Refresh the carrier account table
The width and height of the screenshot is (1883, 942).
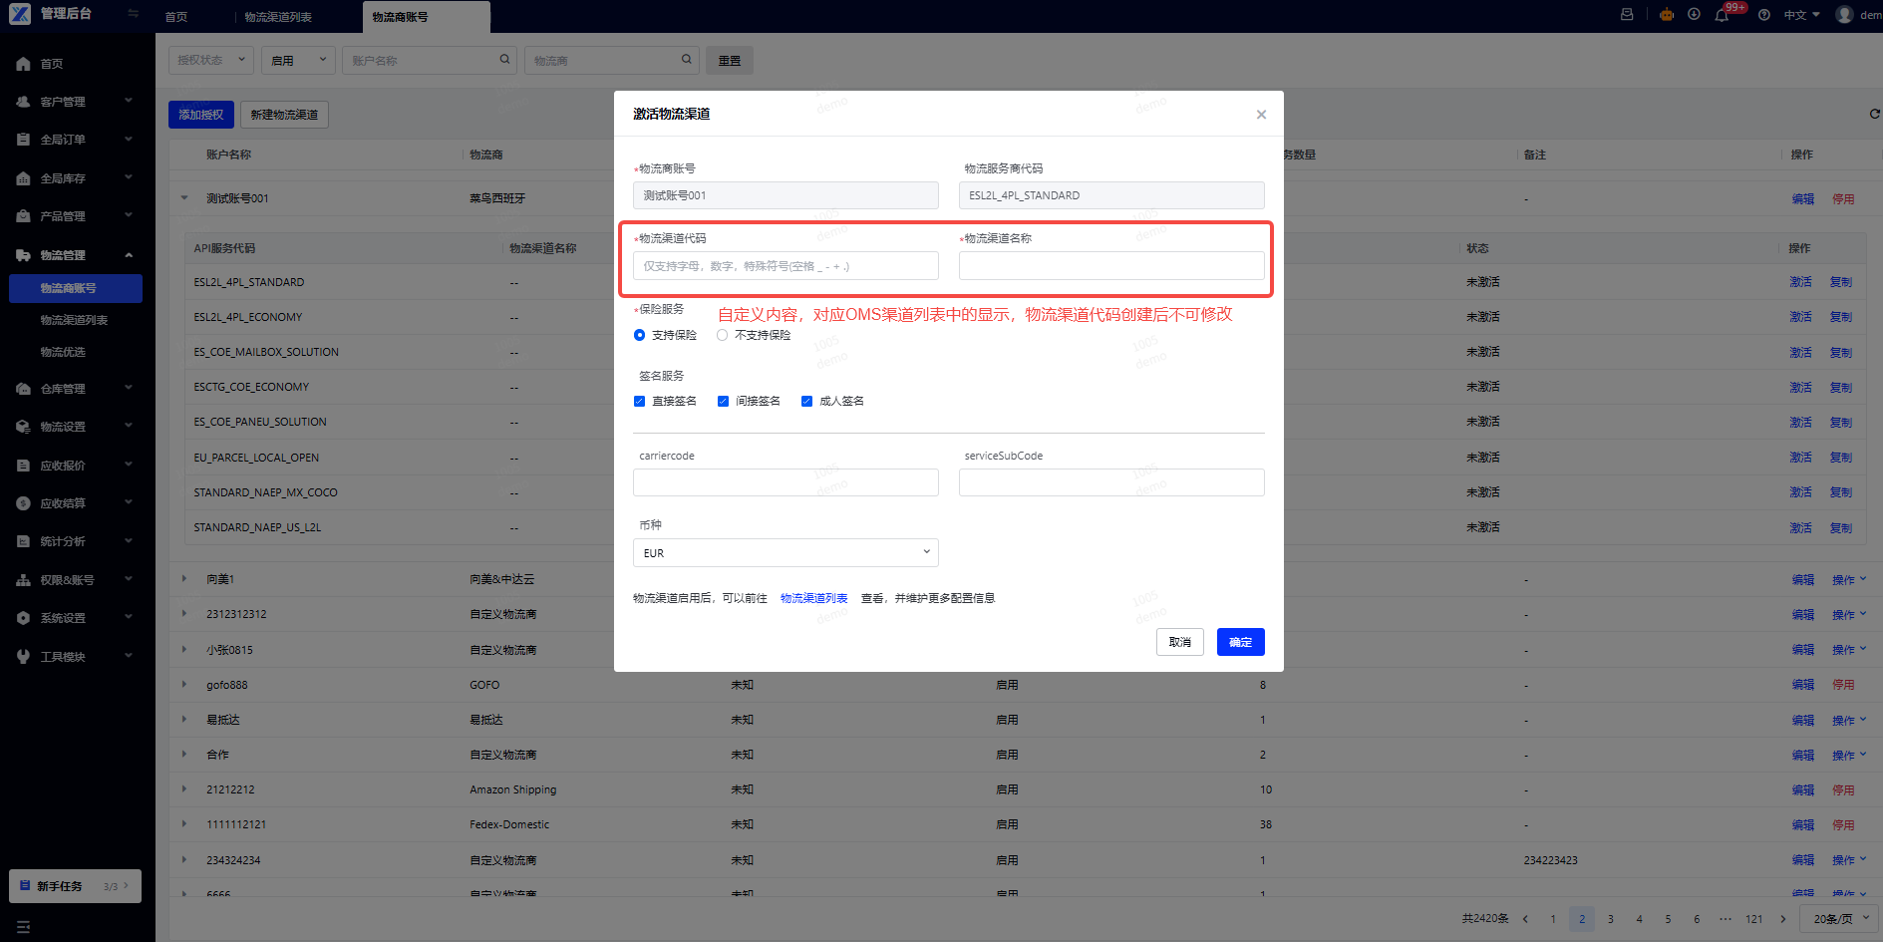(1874, 115)
